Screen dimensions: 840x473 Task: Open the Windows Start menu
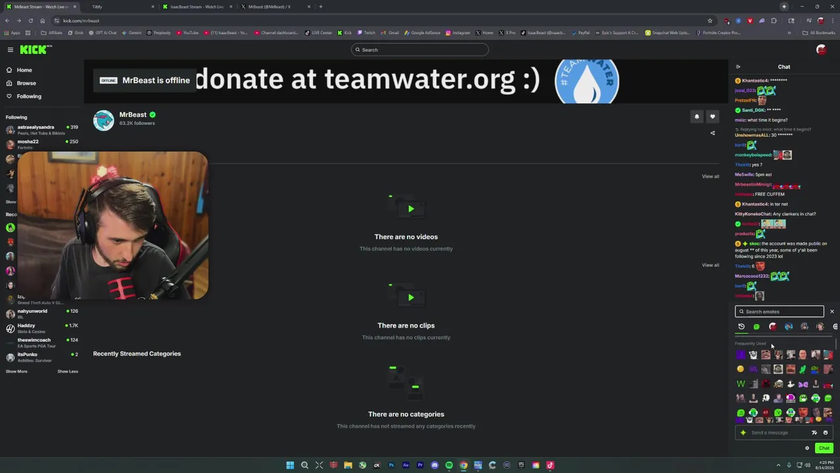click(290, 465)
